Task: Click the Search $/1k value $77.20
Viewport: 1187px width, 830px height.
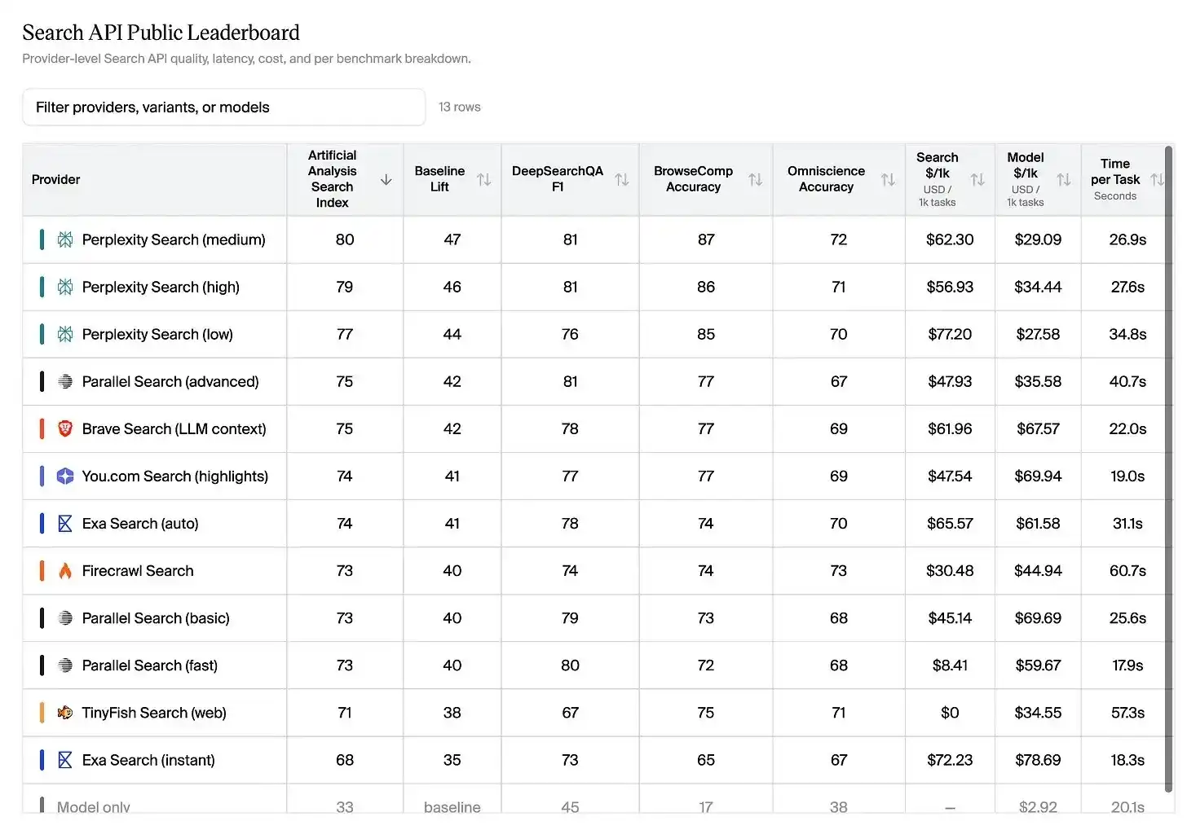Action: pyautogui.click(x=950, y=334)
